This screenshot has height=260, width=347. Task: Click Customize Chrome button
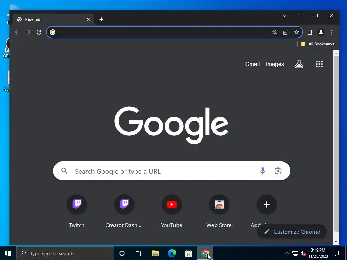coord(292,232)
